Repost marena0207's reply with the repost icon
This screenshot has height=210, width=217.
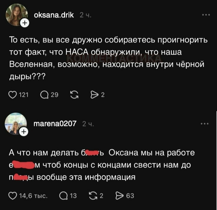(93, 196)
